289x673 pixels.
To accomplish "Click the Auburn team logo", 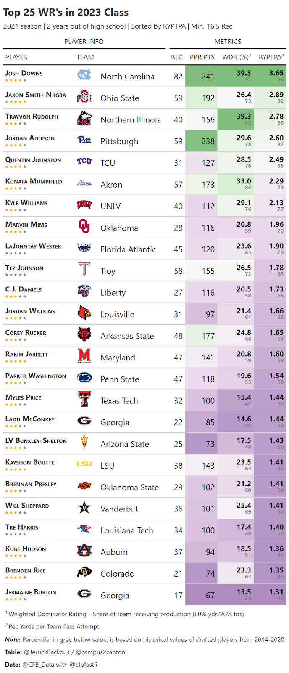I will click(84, 551).
